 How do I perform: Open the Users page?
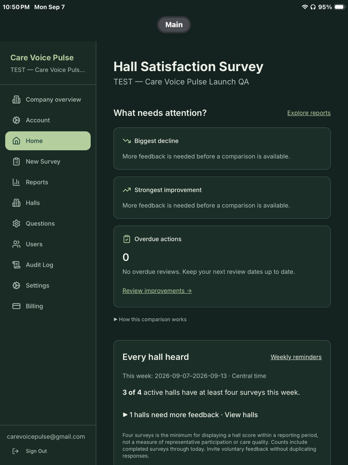coord(48,244)
